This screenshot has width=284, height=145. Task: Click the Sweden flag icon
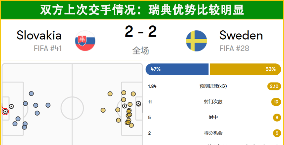(x=196, y=41)
